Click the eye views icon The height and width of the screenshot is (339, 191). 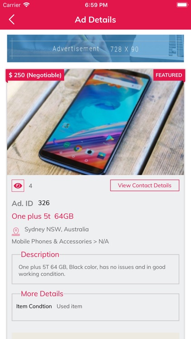point(18,186)
